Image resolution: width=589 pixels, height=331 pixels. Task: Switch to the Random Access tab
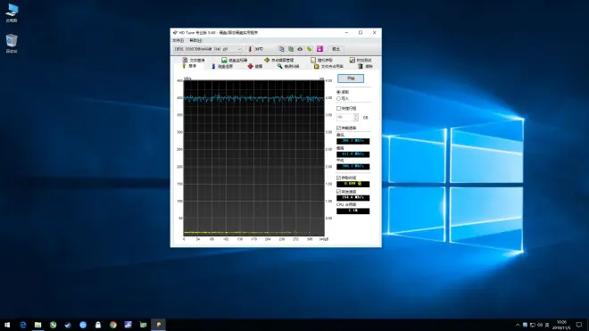(x=321, y=60)
